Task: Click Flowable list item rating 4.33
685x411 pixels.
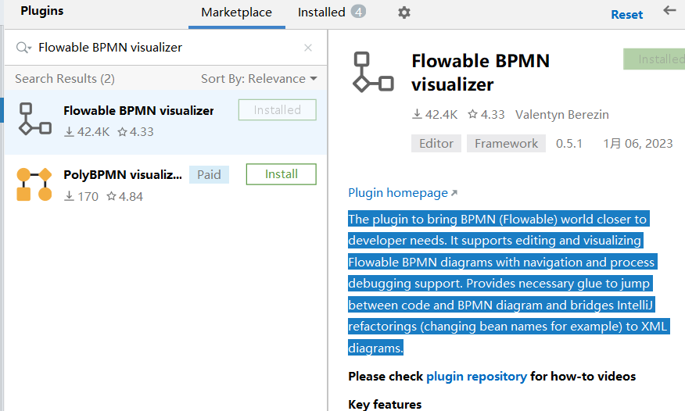Action: coord(135,132)
